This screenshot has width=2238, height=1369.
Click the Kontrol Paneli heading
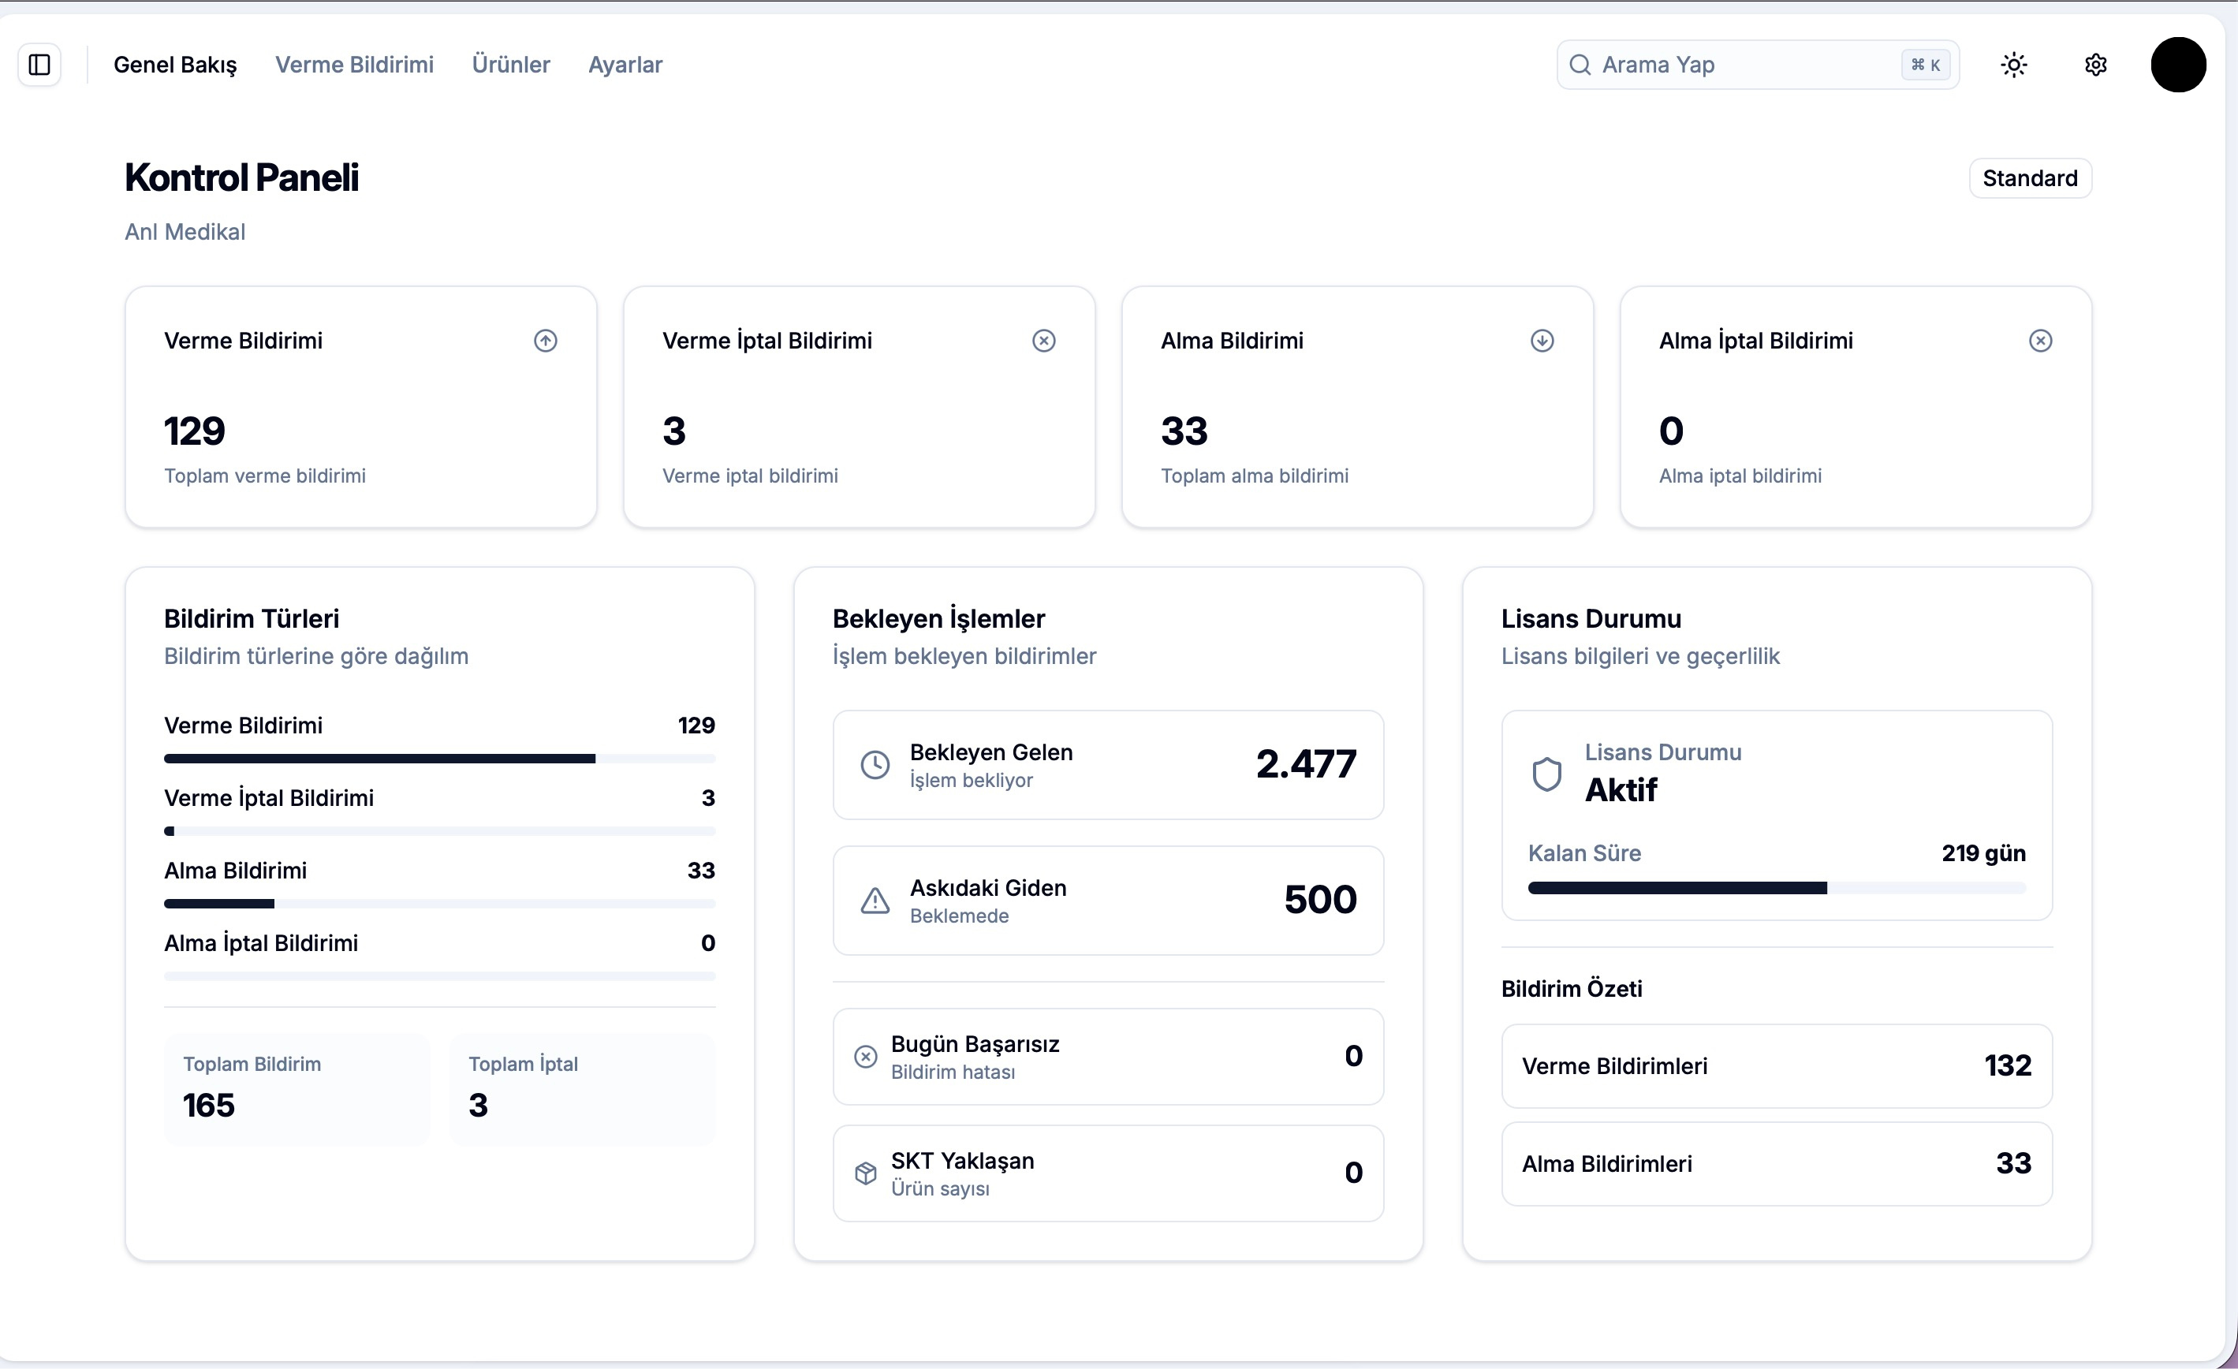pos(241,178)
